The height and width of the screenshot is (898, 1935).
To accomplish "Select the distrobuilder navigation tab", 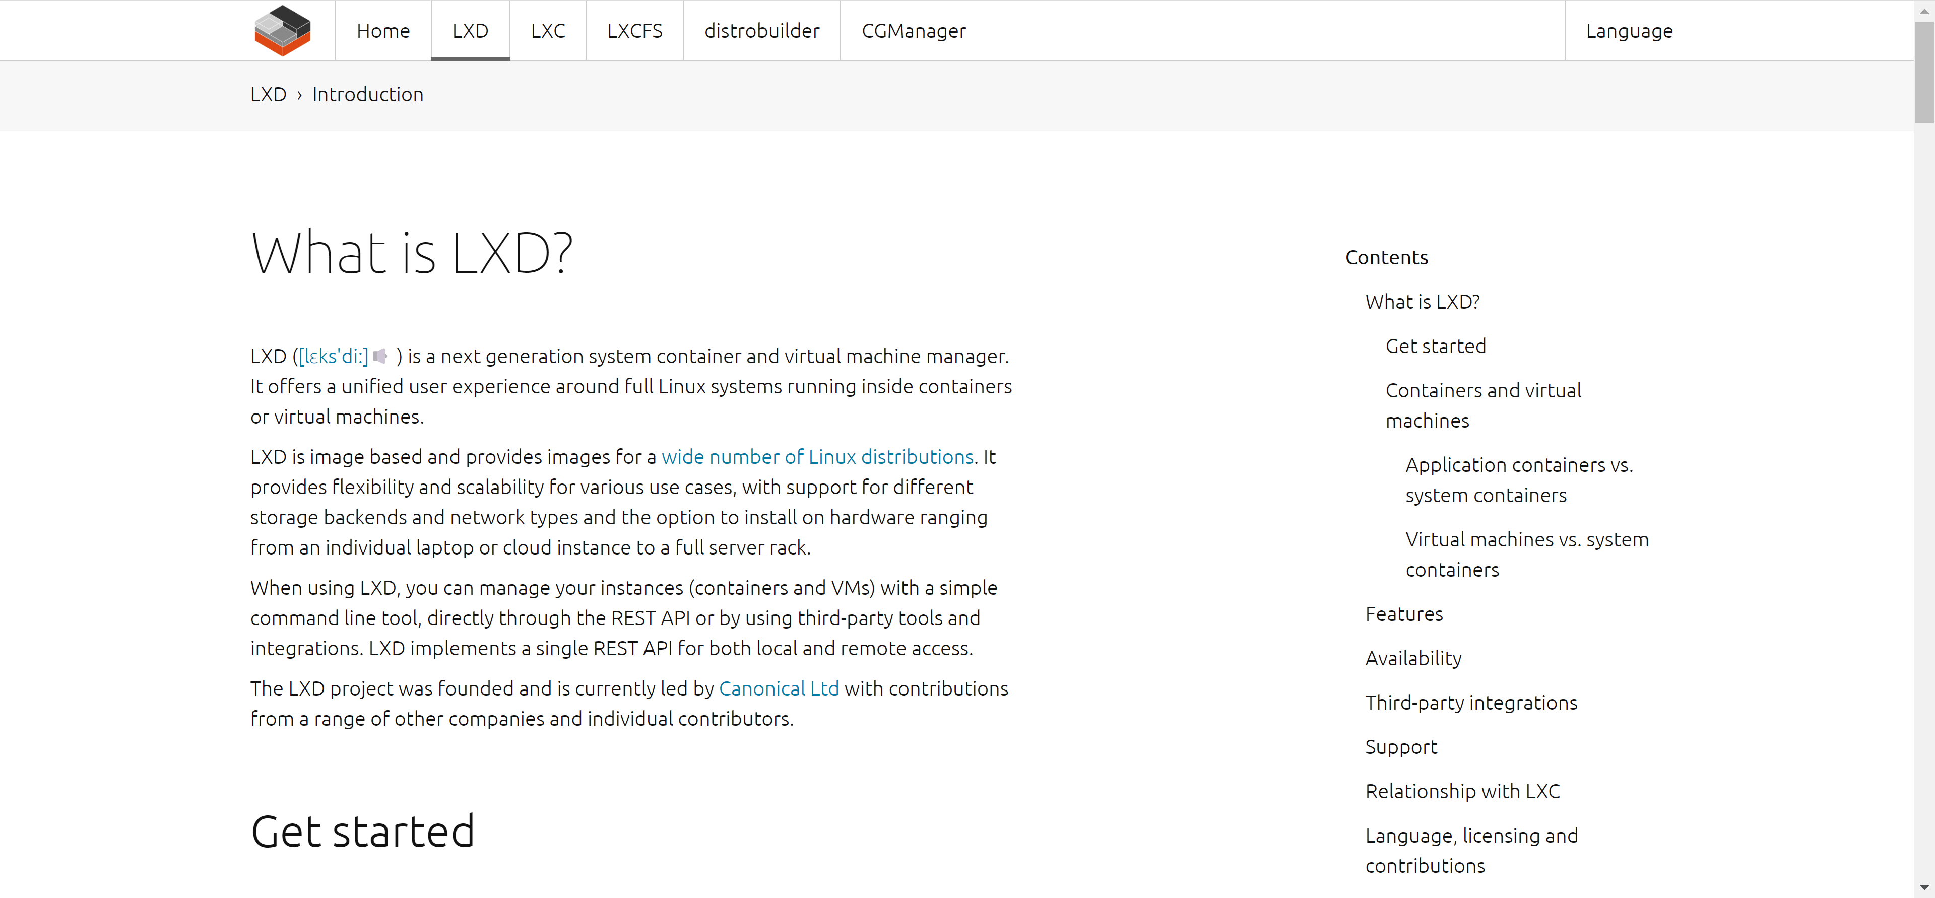I will point(762,31).
